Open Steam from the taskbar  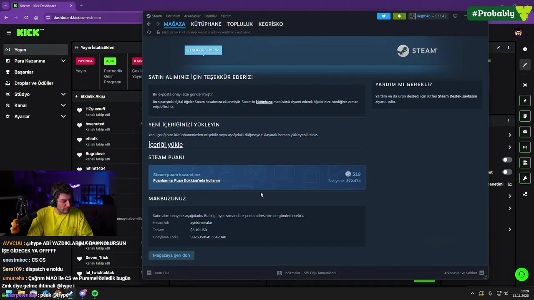(x=70, y=293)
